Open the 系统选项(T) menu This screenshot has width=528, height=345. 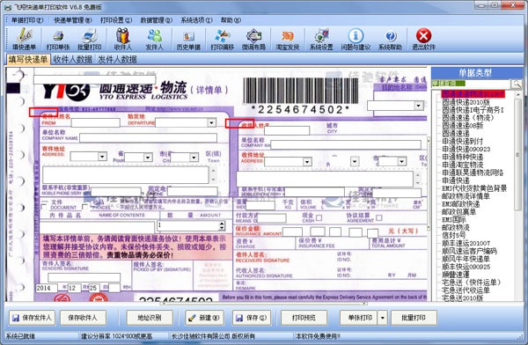tap(196, 20)
